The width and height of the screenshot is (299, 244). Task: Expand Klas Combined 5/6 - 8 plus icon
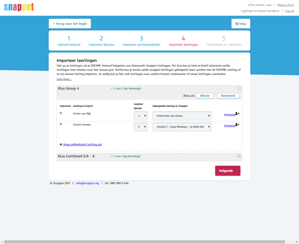pyautogui.click(x=239, y=156)
